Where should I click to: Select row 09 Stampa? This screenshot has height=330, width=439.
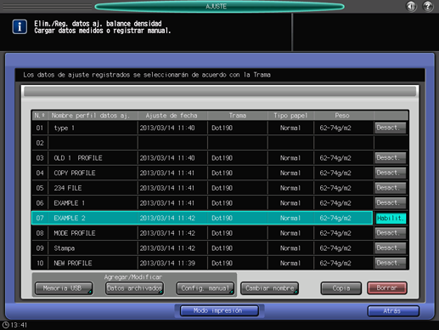click(x=202, y=248)
